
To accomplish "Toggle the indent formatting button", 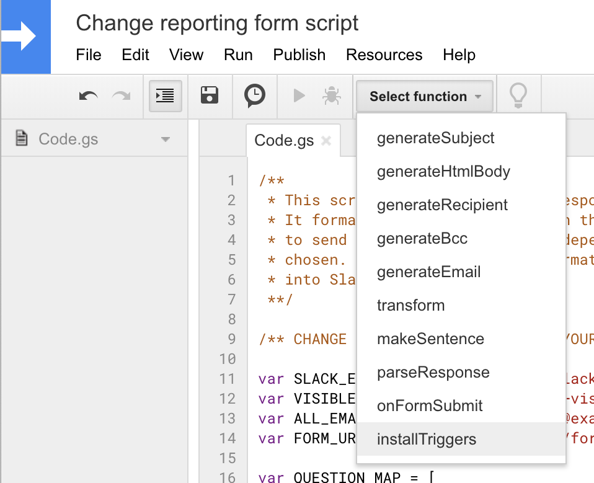I will click(x=165, y=95).
